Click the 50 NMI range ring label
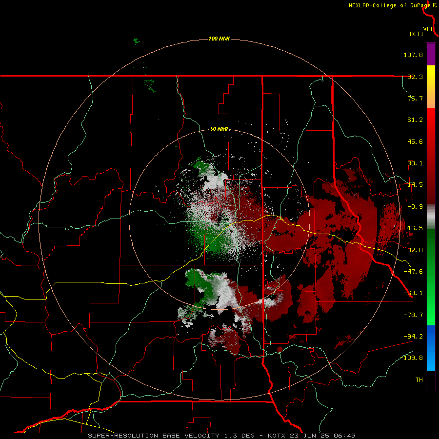The height and width of the screenshot is (439, 439). (x=219, y=129)
